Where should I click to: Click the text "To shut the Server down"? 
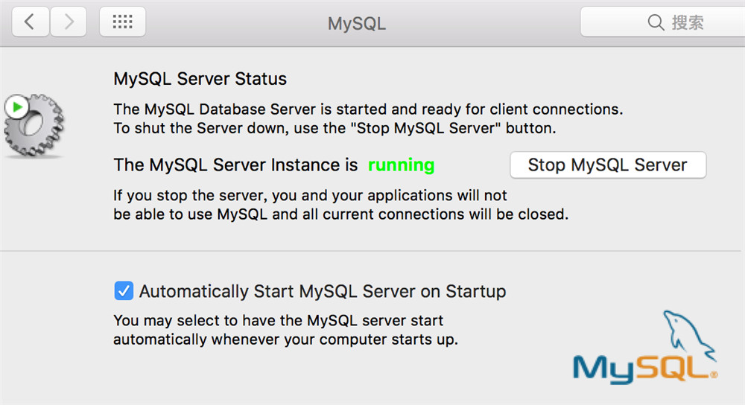point(201,128)
